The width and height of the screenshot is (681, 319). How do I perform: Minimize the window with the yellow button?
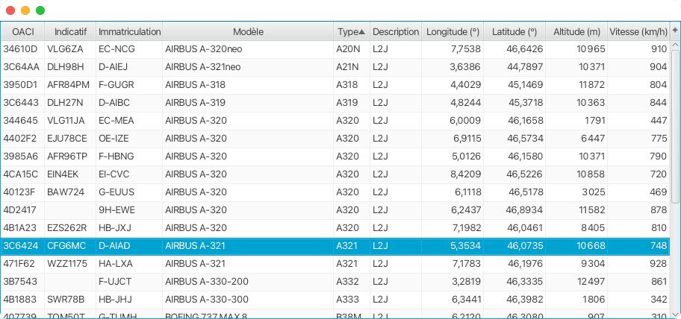point(25,10)
